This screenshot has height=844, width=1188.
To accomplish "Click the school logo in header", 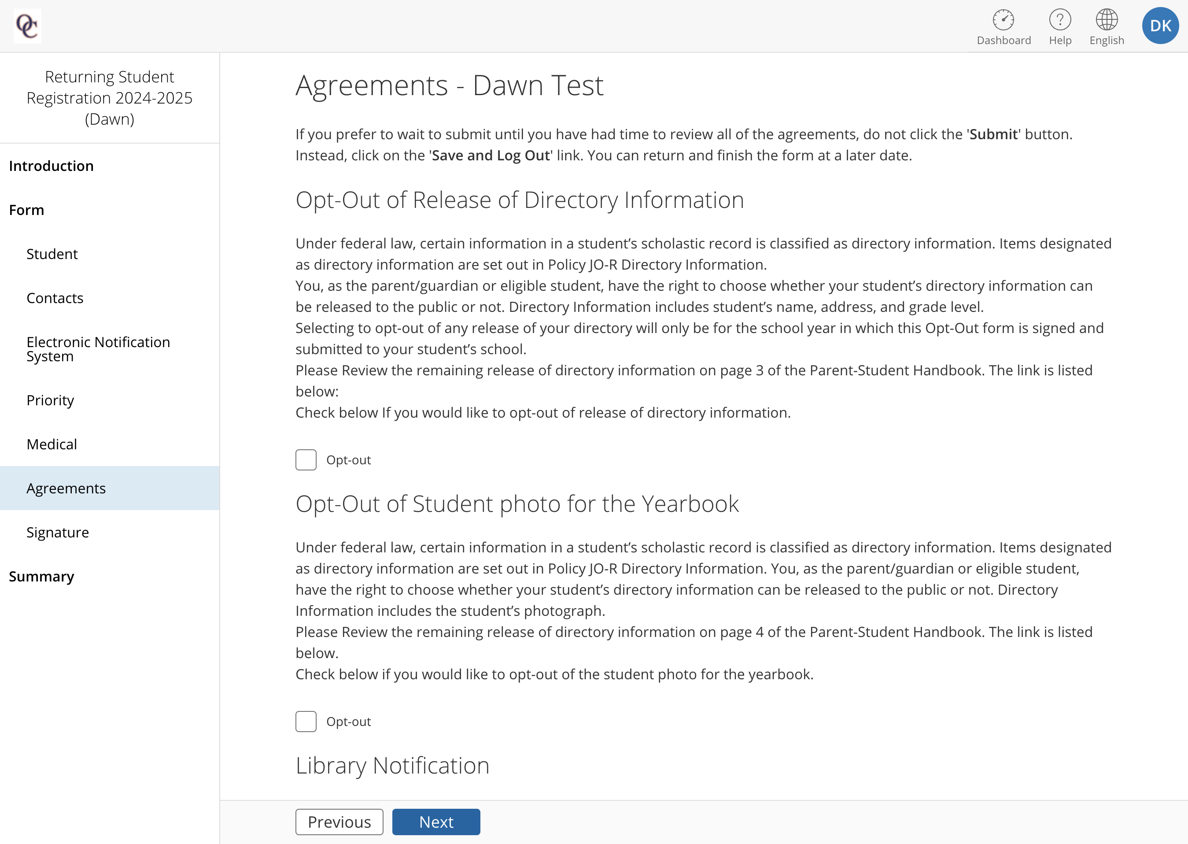I will click(x=27, y=26).
